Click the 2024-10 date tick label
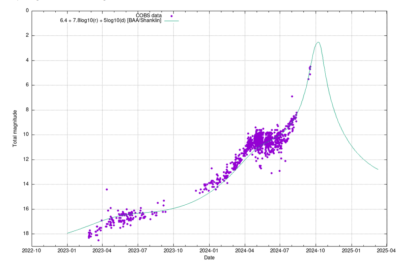 point(316,250)
